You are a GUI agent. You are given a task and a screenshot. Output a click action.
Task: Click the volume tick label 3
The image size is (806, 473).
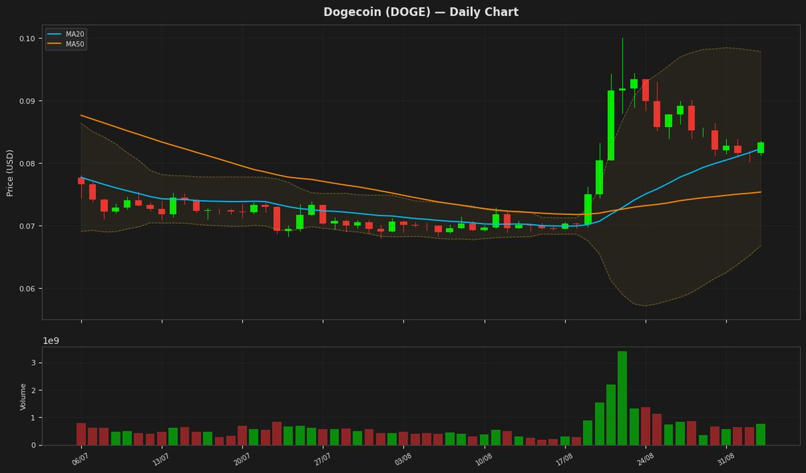click(34, 363)
